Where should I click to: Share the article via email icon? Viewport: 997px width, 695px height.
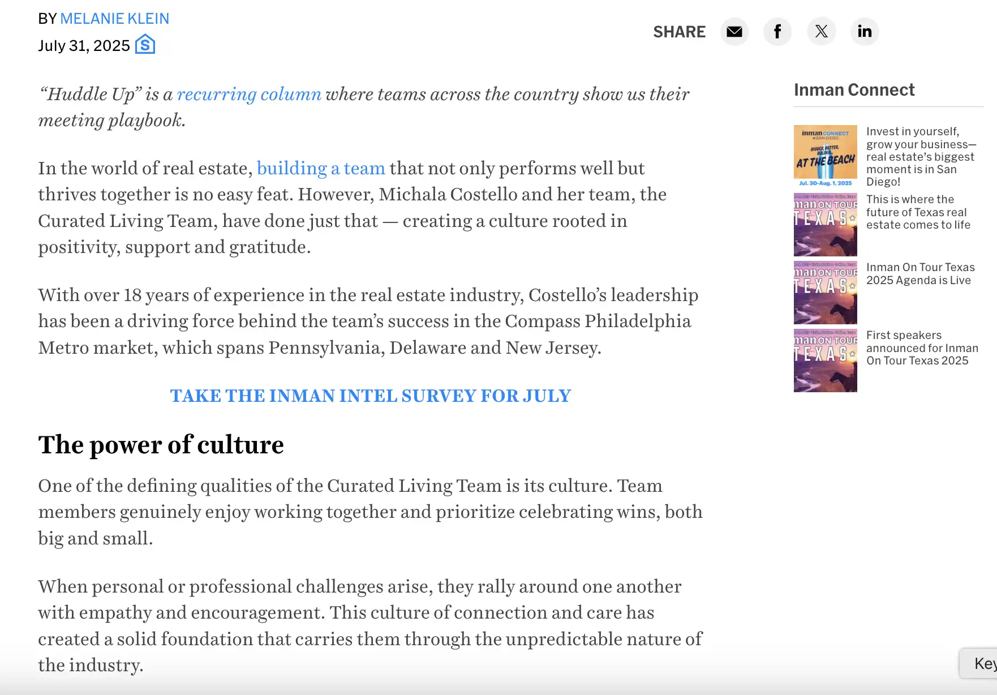tap(734, 32)
